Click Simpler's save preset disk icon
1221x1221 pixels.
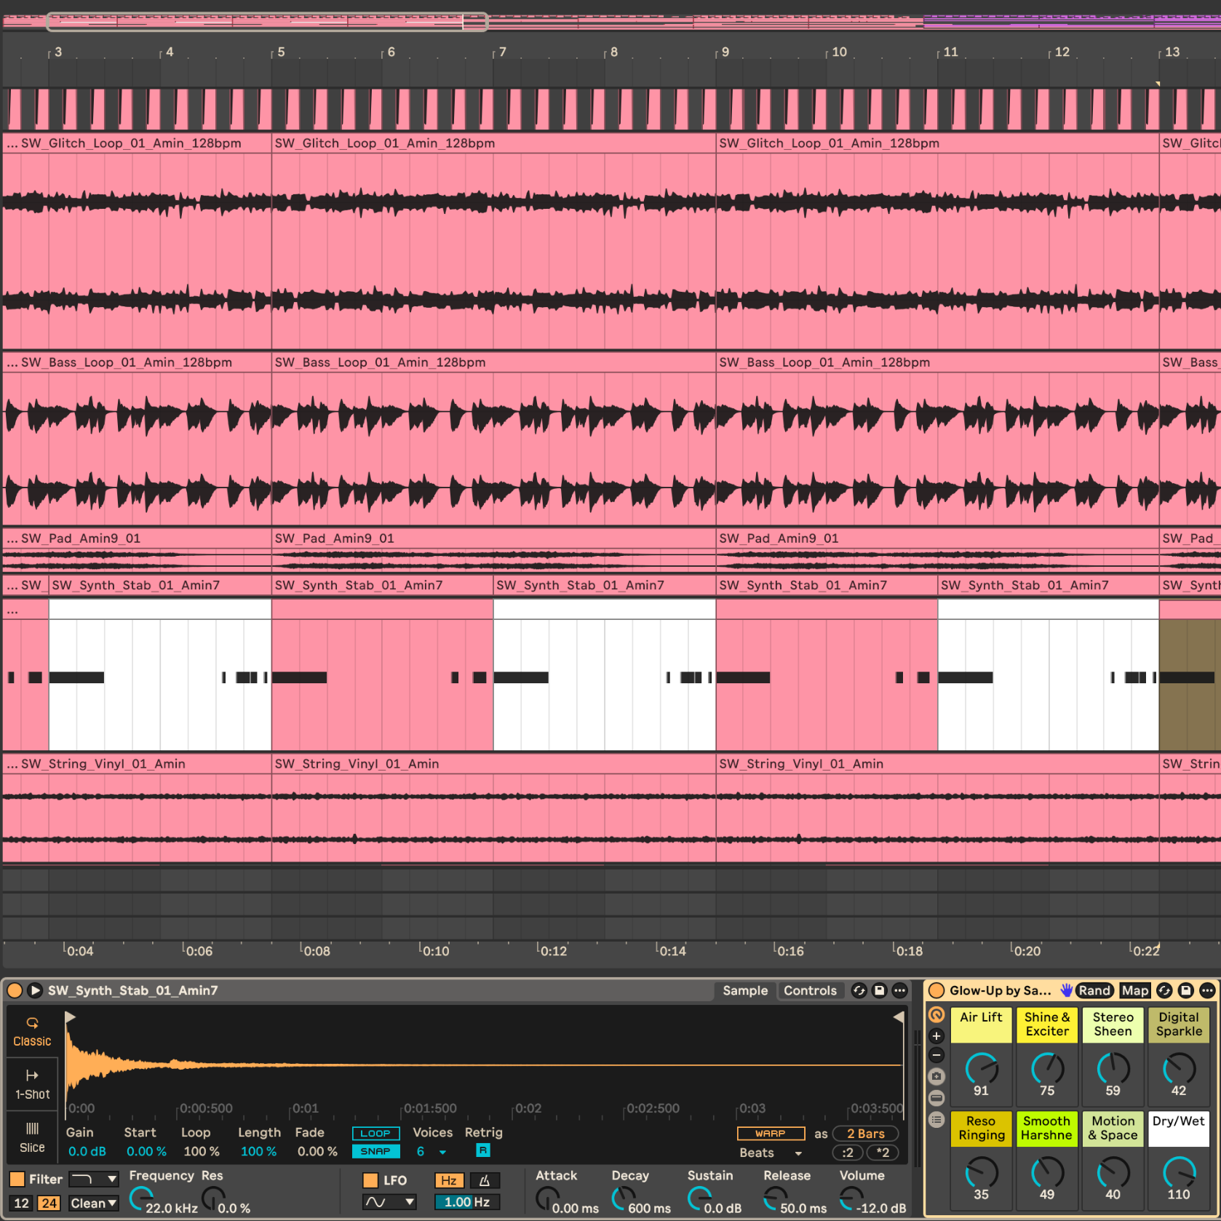click(x=879, y=990)
